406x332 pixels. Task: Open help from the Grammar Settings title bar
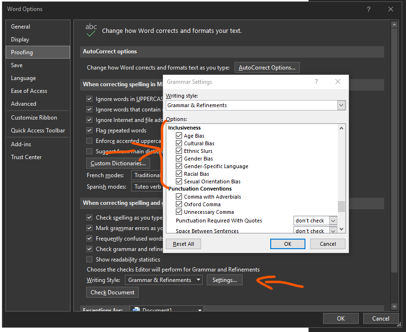[x=316, y=81]
